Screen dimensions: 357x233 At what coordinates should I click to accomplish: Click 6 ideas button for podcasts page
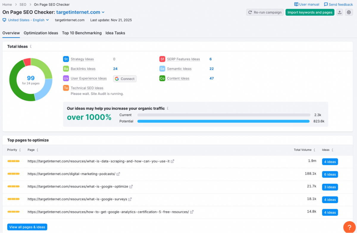click(x=330, y=174)
